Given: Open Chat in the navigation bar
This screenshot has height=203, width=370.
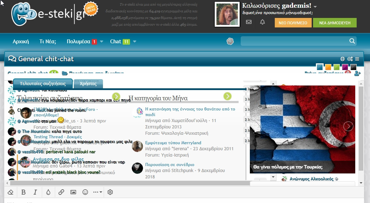Looking at the screenshot, I should pos(115,42).
